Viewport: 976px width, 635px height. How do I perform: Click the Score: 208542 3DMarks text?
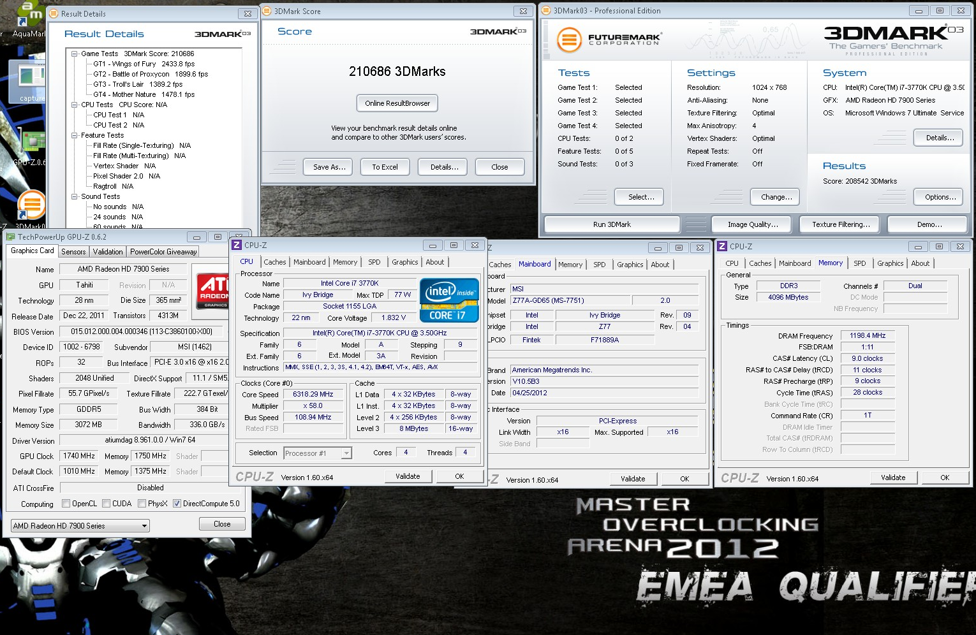pyautogui.click(x=859, y=181)
